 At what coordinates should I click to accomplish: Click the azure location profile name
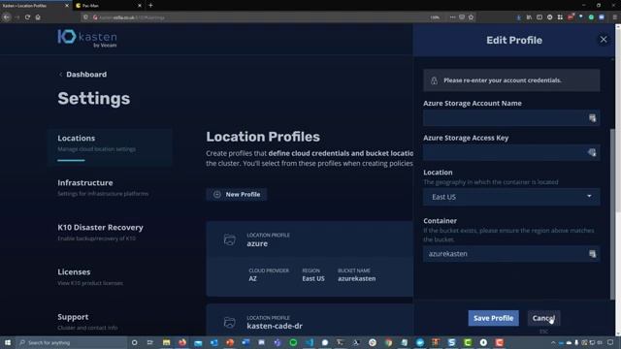[257, 243]
